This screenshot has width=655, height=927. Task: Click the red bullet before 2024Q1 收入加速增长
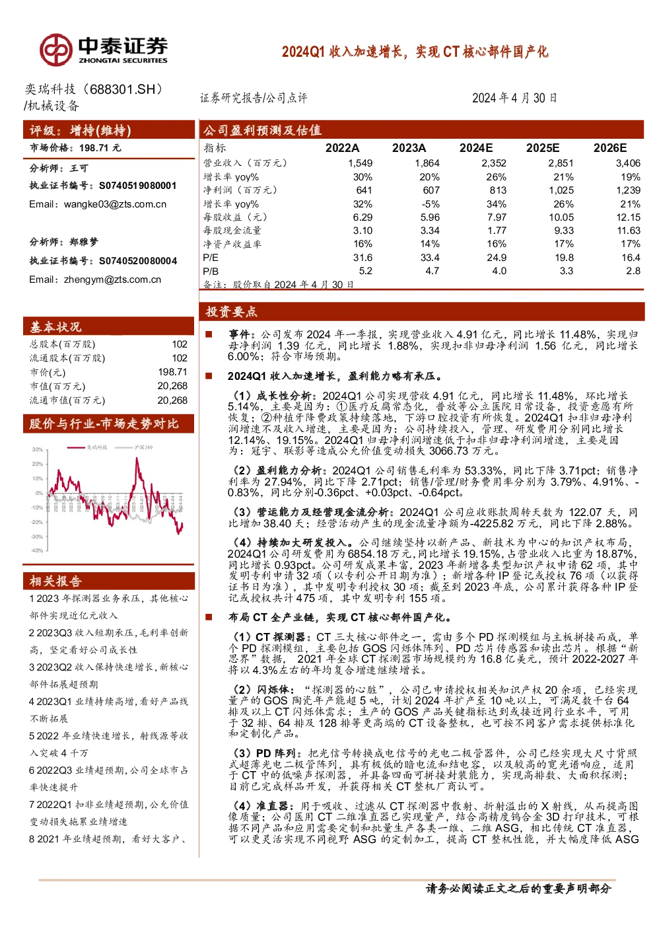tap(209, 376)
